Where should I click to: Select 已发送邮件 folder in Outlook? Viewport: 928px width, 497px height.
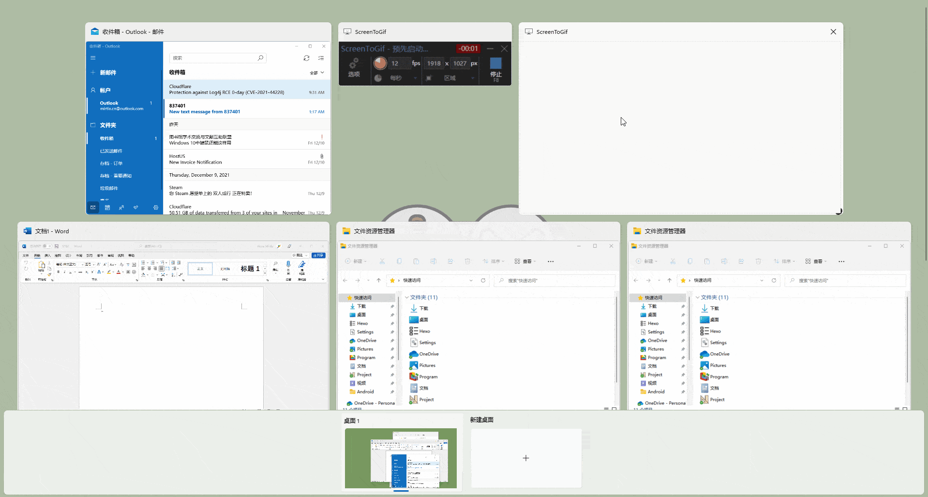(111, 151)
